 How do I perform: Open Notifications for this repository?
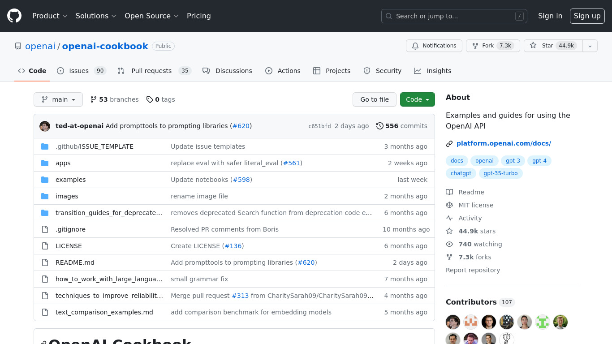click(x=434, y=46)
